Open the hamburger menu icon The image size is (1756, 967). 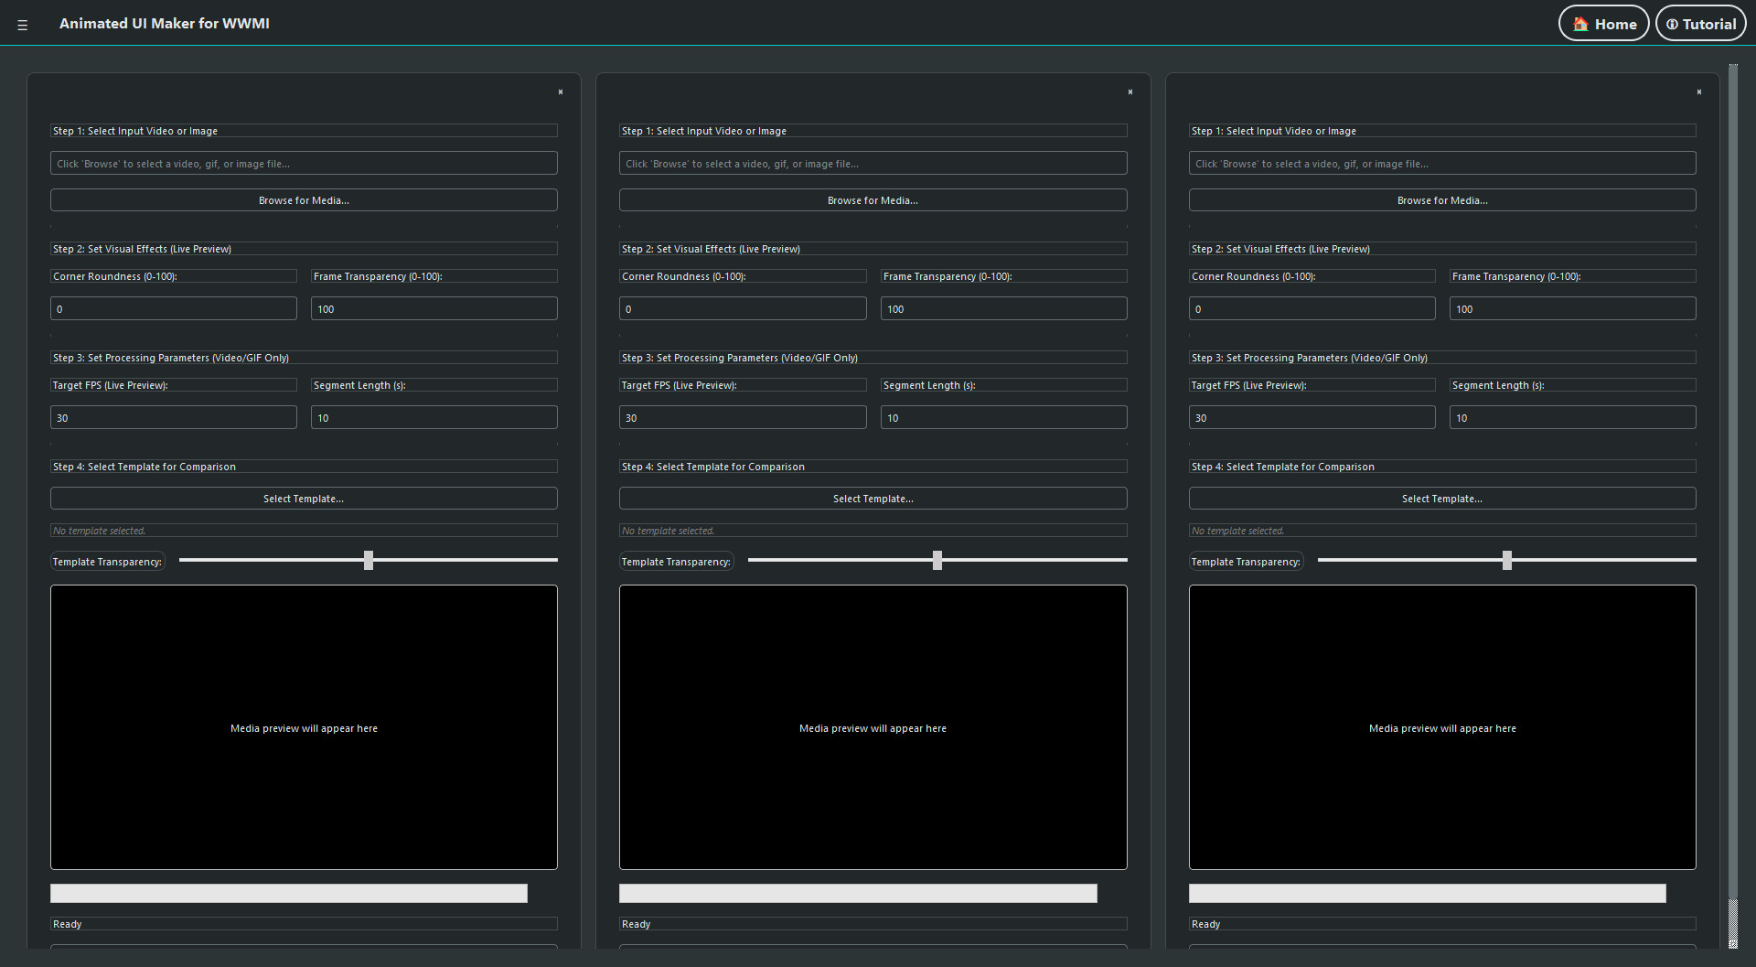[23, 26]
